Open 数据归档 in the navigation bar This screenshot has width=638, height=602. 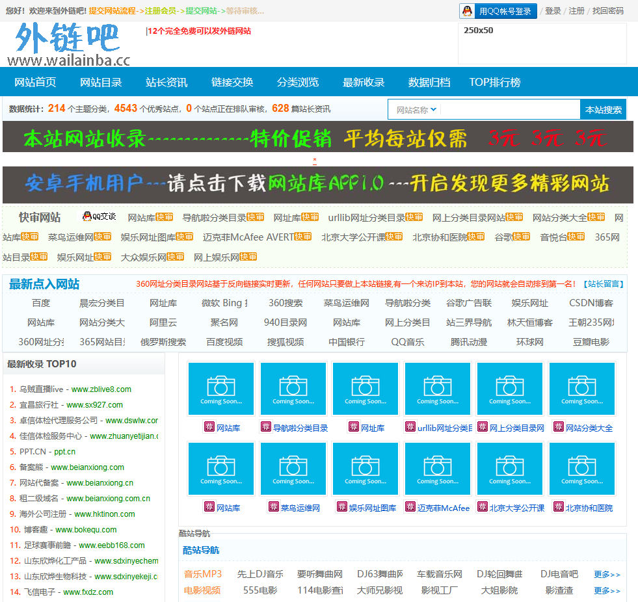[x=429, y=82]
